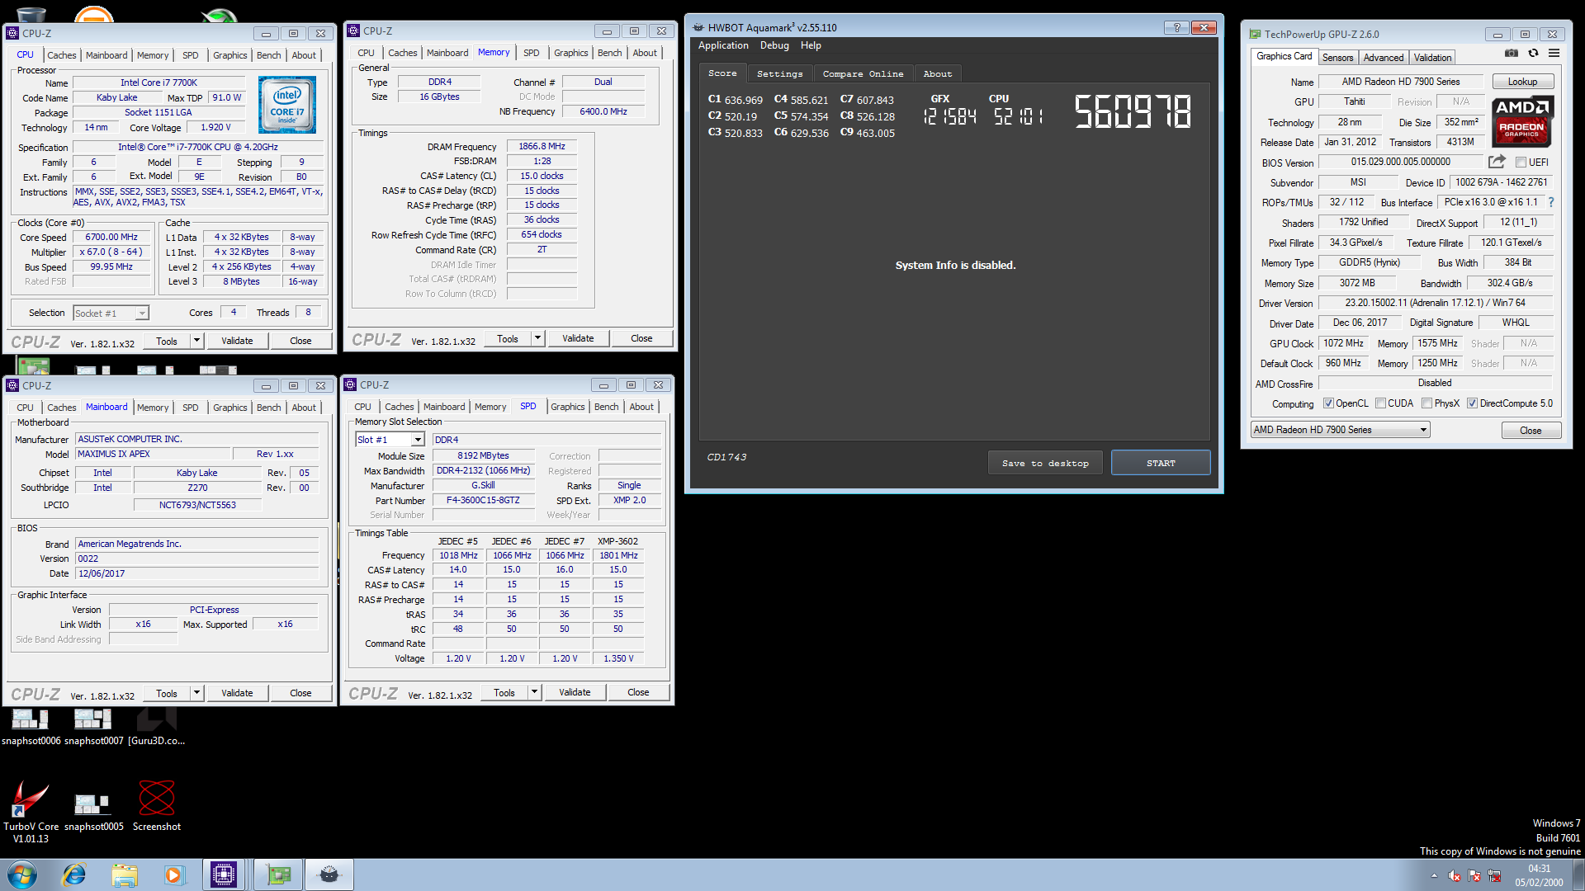Click the Show Desktop button
Viewport: 1585px width, 891px height.
[x=1578, y=874]
